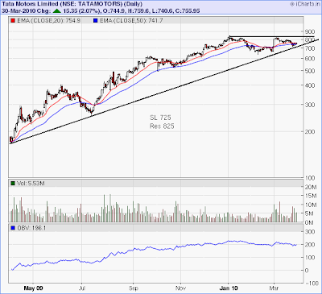Click the Sep date axis label
The image size is (322, 294).
(134, 288)
